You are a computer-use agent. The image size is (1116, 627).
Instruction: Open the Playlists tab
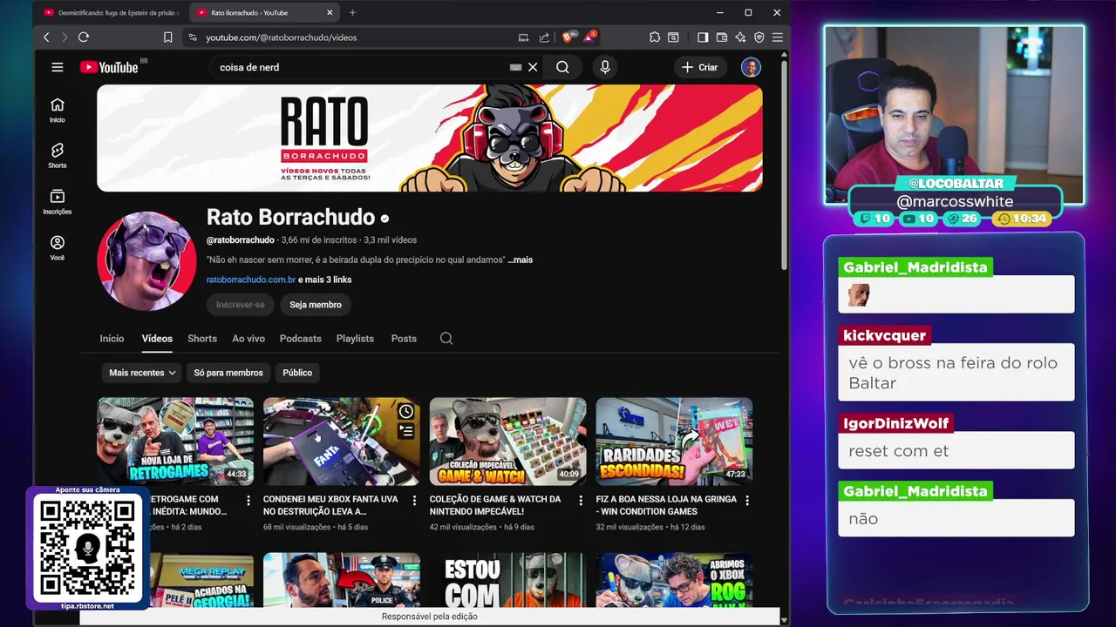355,338
